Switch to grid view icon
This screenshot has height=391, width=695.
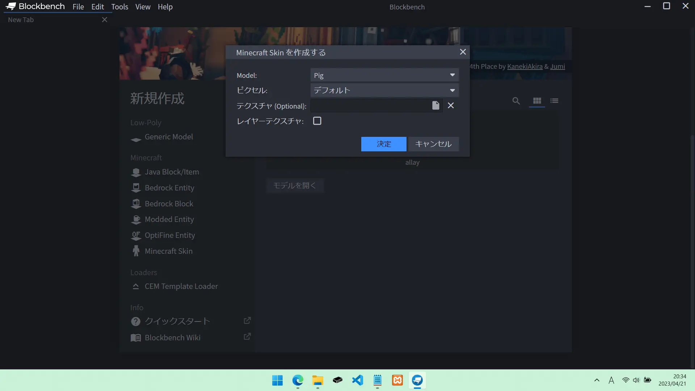[537, 101]
